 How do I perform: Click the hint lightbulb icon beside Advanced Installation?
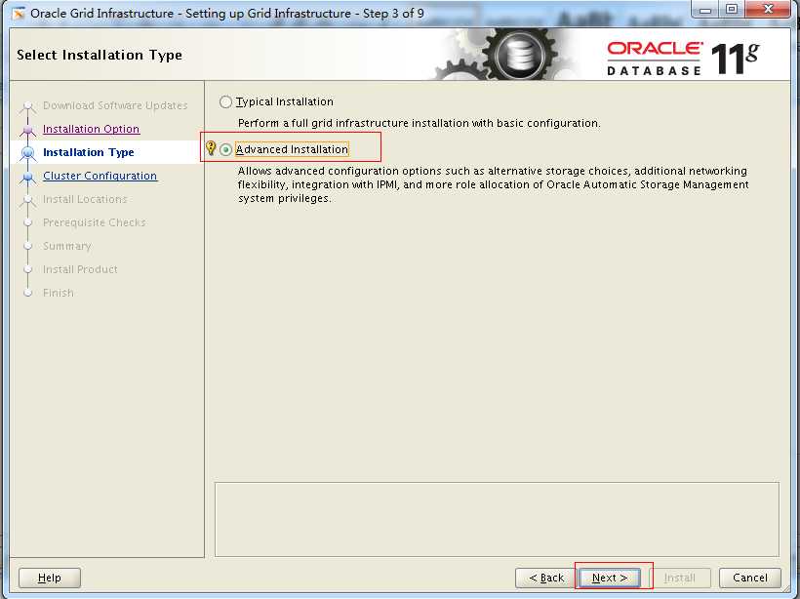pos(210,148)
